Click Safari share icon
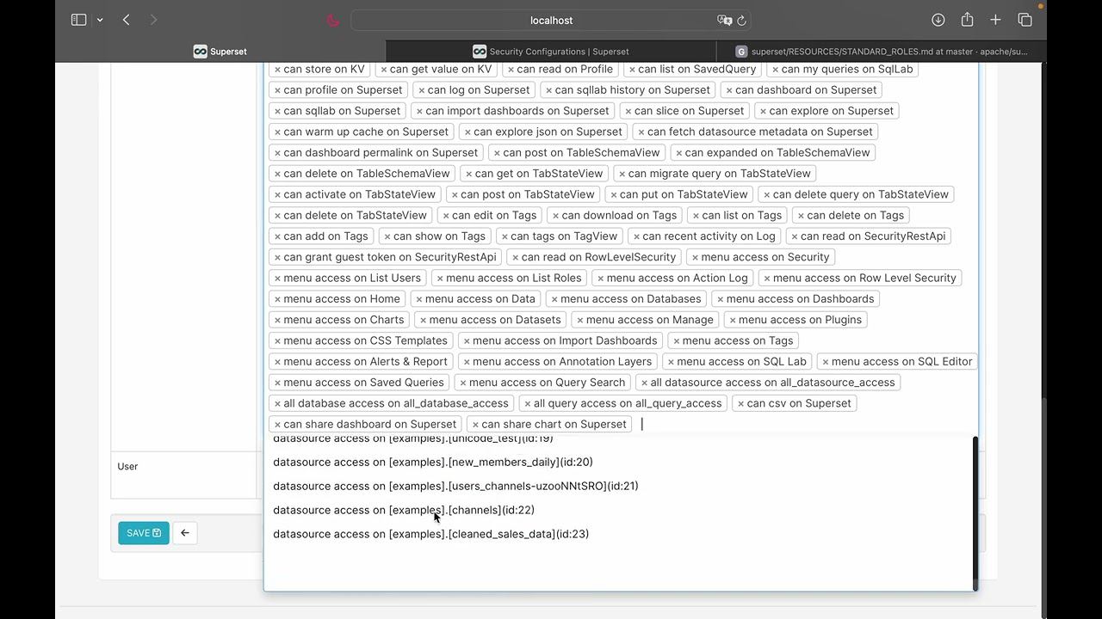Screen dimensions: 1102x619 [x=967, y=20]
